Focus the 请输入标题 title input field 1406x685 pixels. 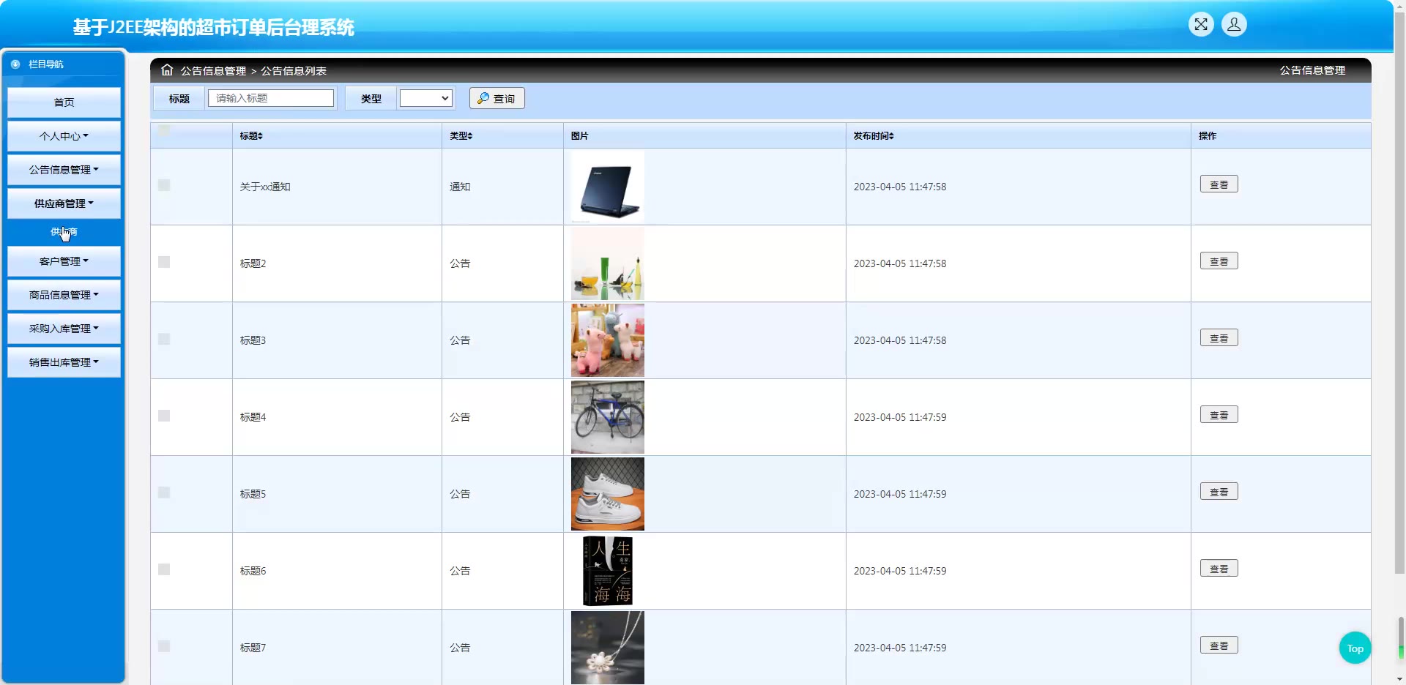271,98
